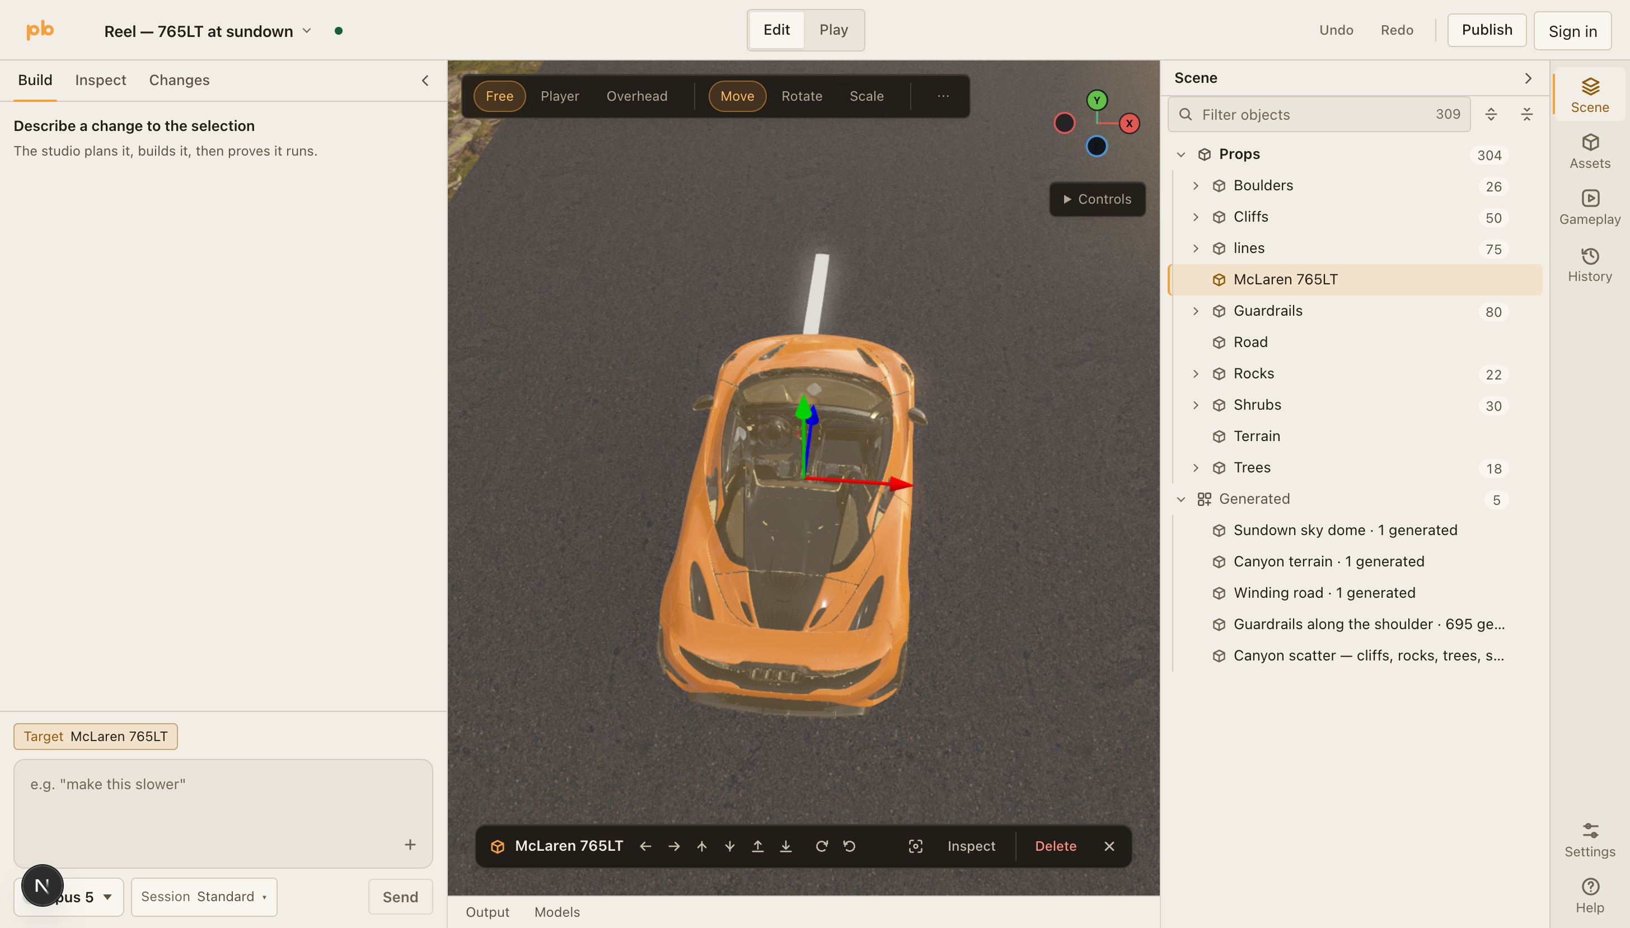Click the blue Z axis gizmo circle
Viewport: 1630px width, 928px height.
(x=1097, y=147)
